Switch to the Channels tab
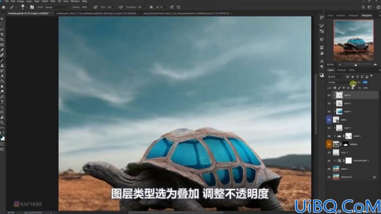 (342, 70)
